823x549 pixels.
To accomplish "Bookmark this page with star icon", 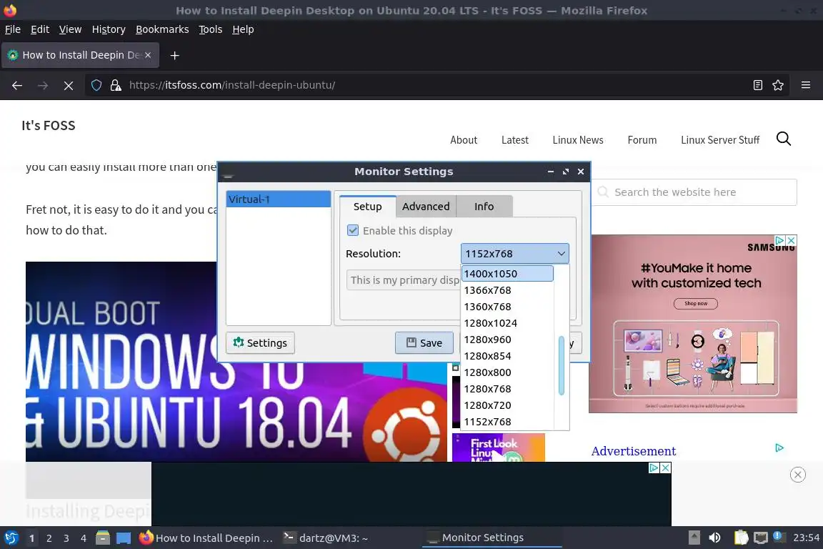I will coord(778,85).
